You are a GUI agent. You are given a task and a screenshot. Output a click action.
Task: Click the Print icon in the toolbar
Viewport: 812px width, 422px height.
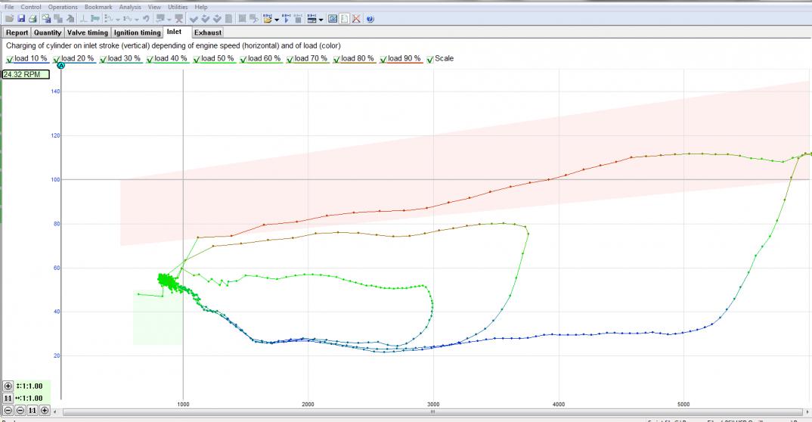click(x=33, y=18)
